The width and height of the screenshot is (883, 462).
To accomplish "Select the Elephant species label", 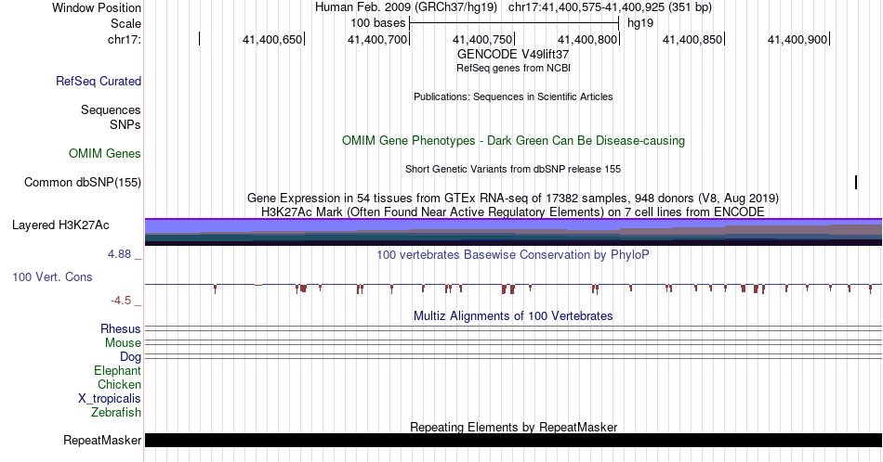I will pyautogui.click(x=117, y=370).
